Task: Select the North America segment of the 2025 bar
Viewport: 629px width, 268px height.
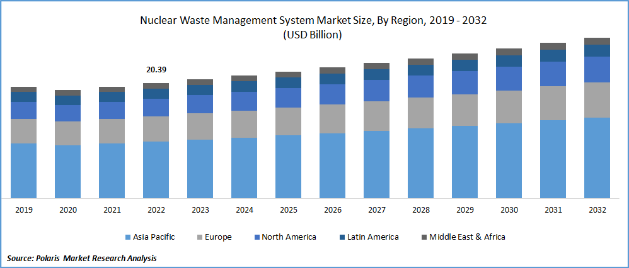Action: (288, 98)
